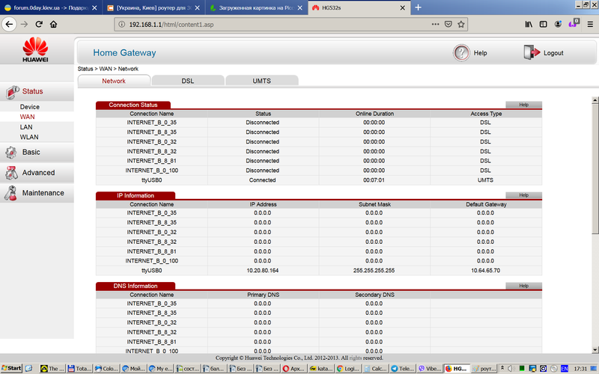599x374 pixels.
Task: Open the Windows Start menu
Action: click(11, 369)
